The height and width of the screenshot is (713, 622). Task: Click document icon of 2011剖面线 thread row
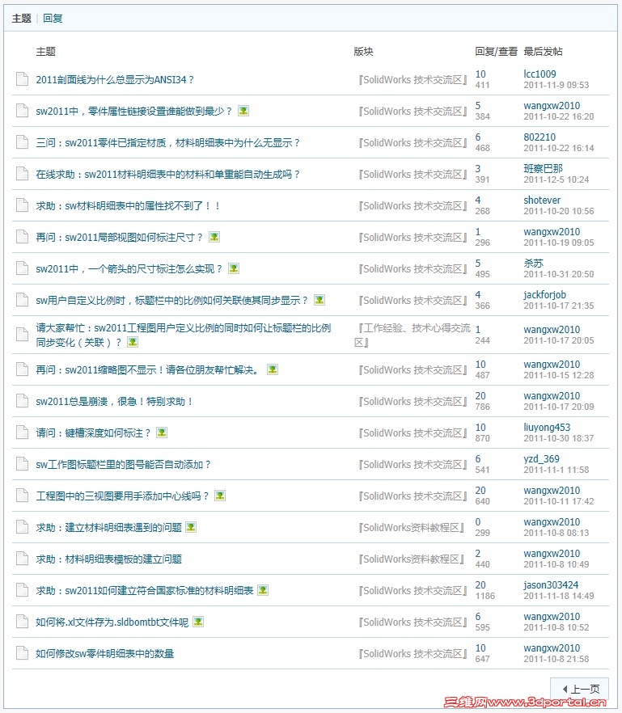pos(22,79)
